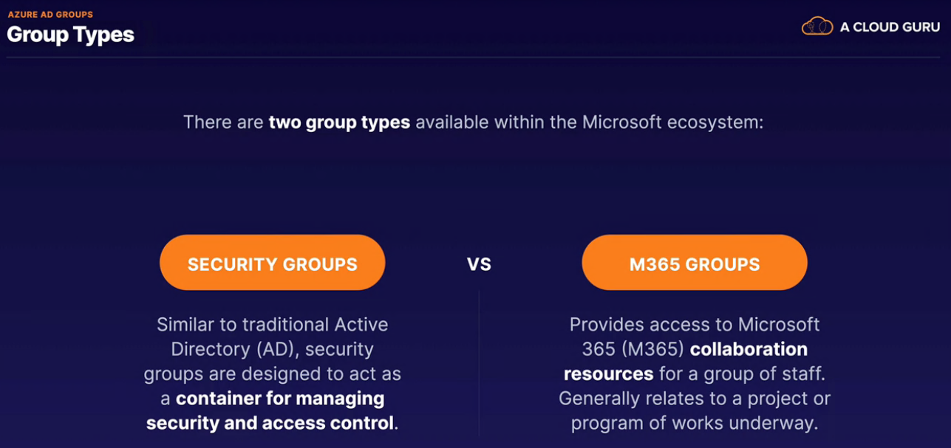
Task: Click the A Cloud Guru cloud logo icon
Action: point(817,27)
